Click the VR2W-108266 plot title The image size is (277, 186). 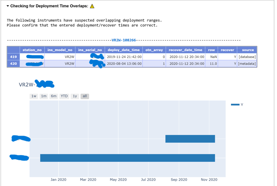[x=36, y=84]
